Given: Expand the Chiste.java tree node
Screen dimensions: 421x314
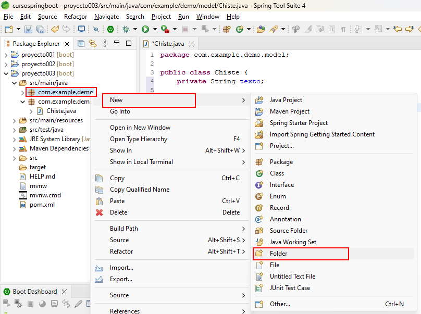Looking at the screenshot, I should pyautogui.click(x=31, y=111).
